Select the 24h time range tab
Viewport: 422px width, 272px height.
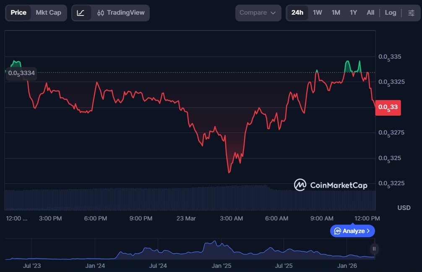tap(297, 13)
